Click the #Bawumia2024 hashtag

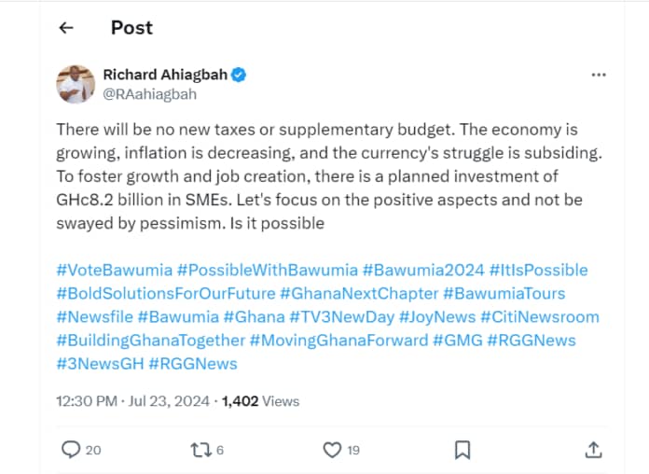pos(423,271)
